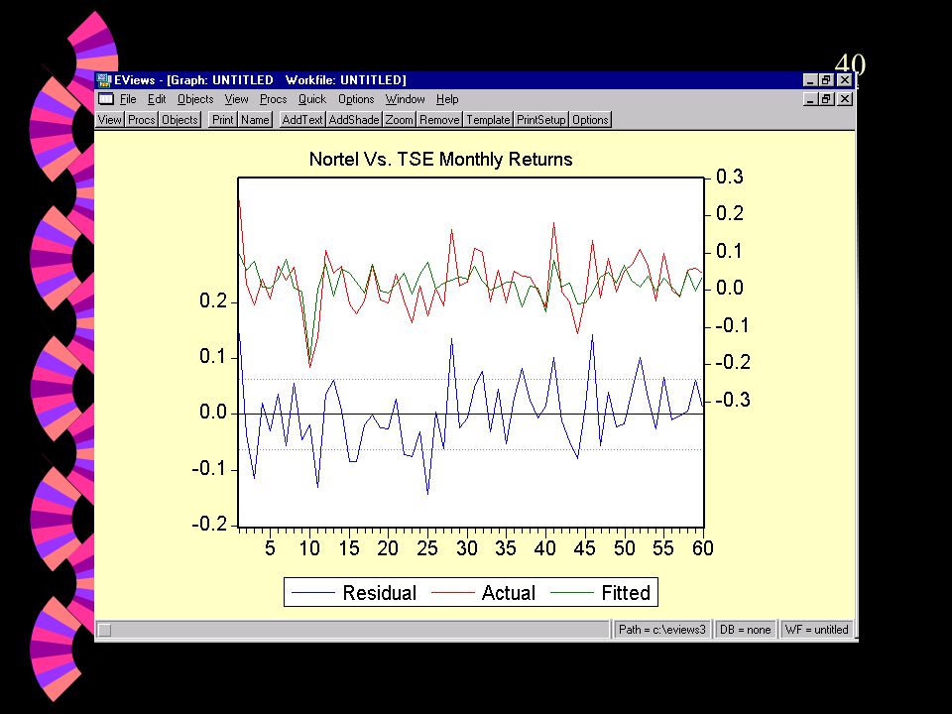This screenshot has height=714, width=952.
Task: Click the WF = untitled status field
Action: 816,630
